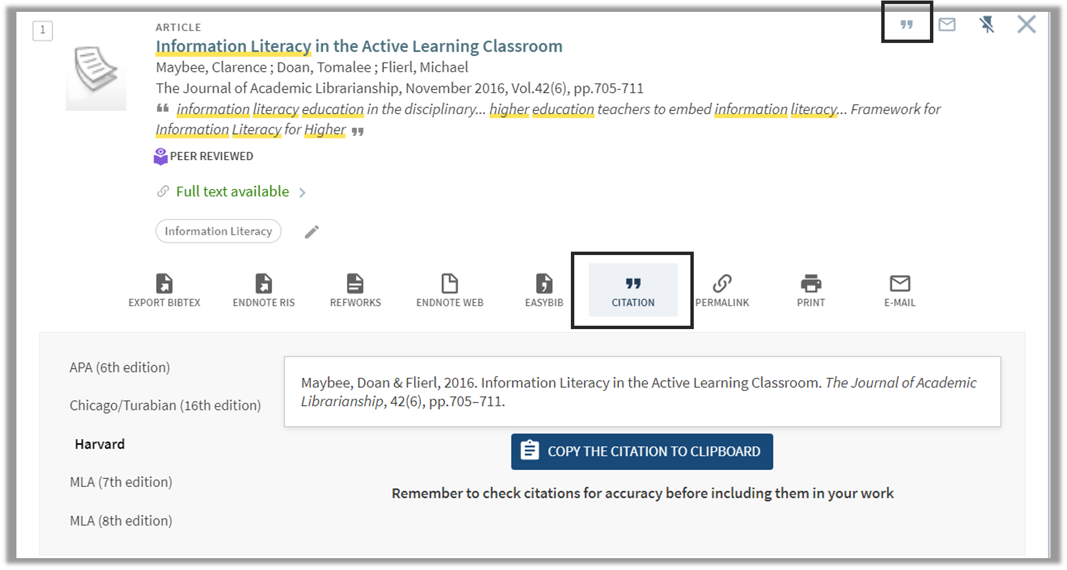Open the Citation action
Viewport: 1067px width, 570px height.
click(633, 291)
